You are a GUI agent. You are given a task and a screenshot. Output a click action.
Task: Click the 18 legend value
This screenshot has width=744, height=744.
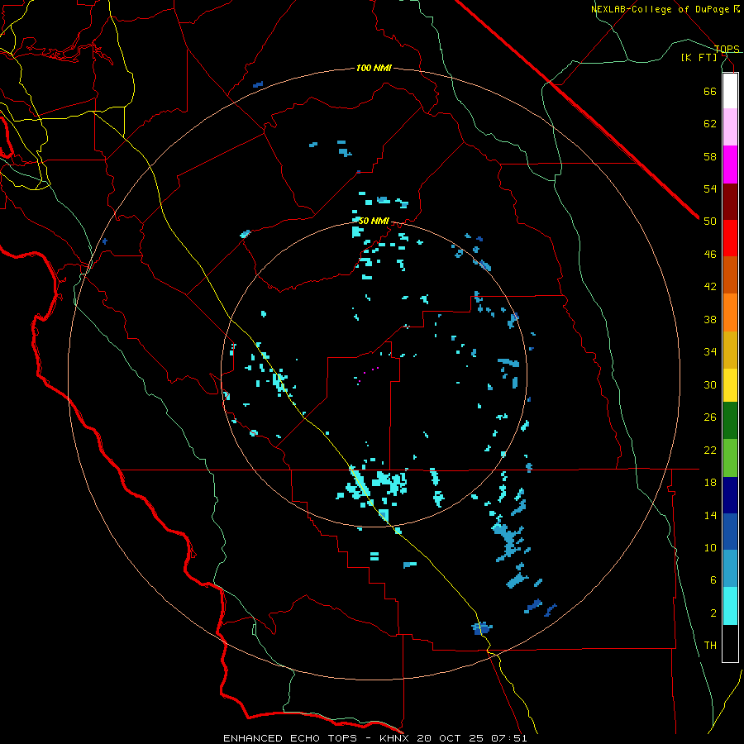pos(710,483)
